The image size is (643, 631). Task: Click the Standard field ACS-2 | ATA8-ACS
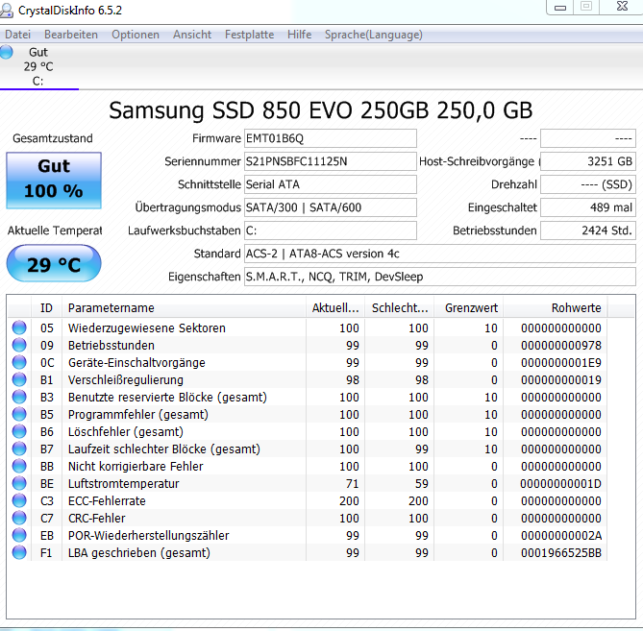click(x=440, y=254)
